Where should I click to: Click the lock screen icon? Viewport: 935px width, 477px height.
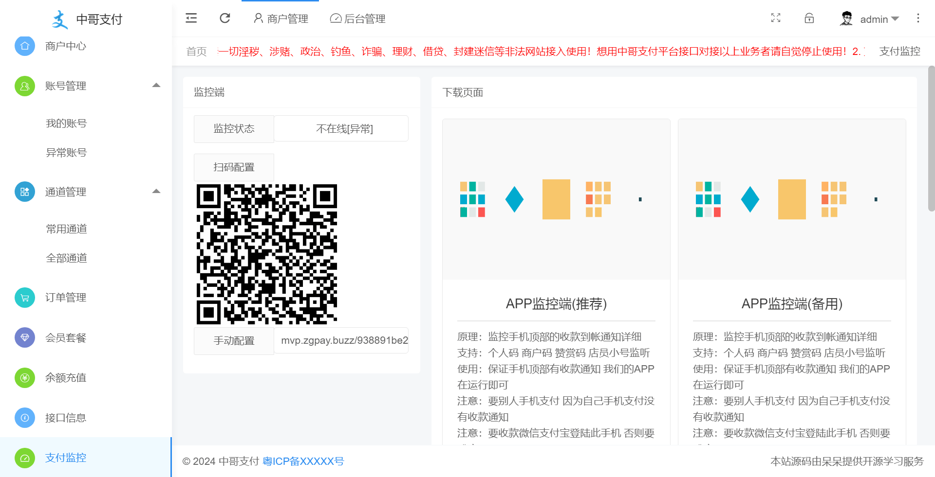809,18
